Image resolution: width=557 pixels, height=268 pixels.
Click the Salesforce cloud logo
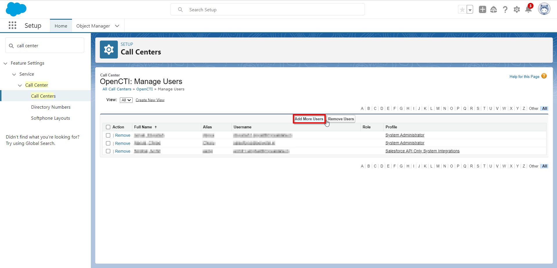tap(16, 9)
